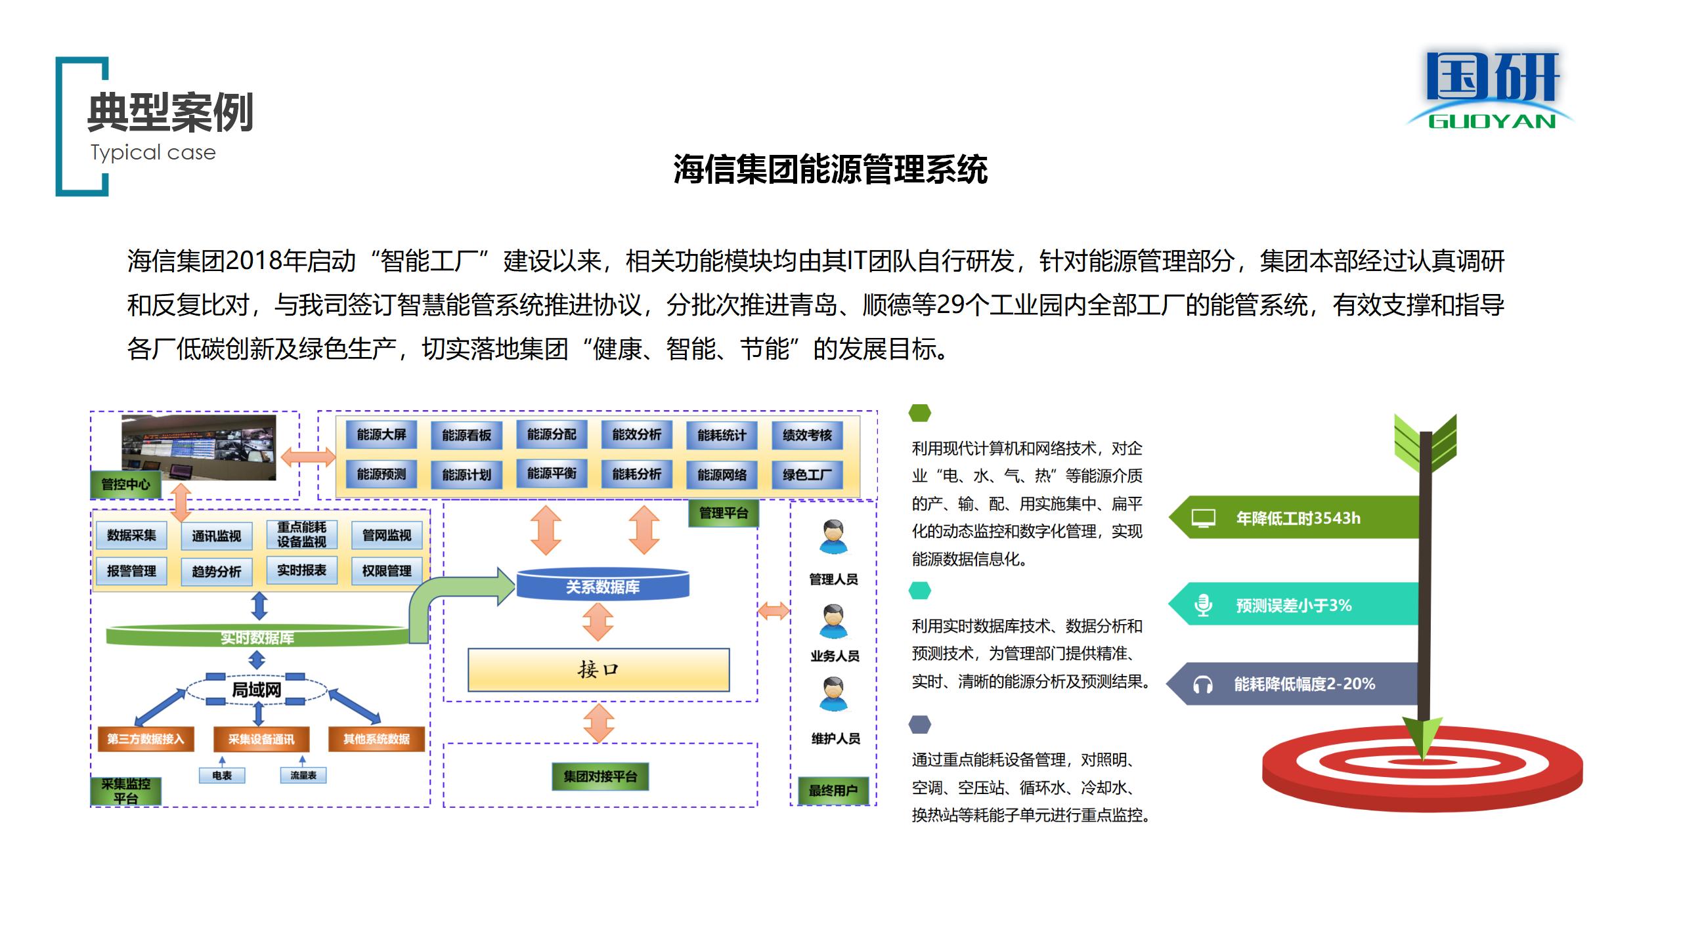The image size is (1681, 945).
Task: Click the 采集监控平台 green label
Action: point(125,791)
